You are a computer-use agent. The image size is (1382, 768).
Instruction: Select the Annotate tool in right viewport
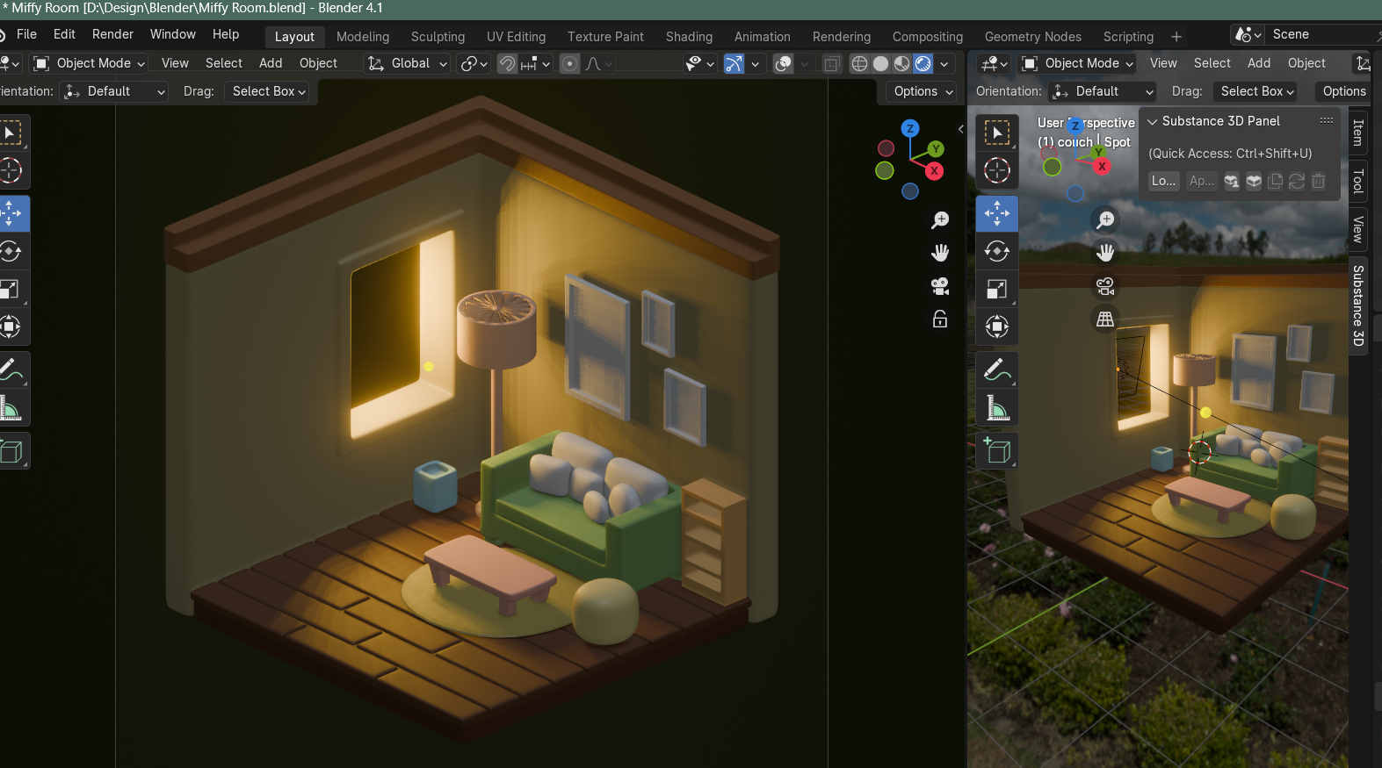[996, 370]
